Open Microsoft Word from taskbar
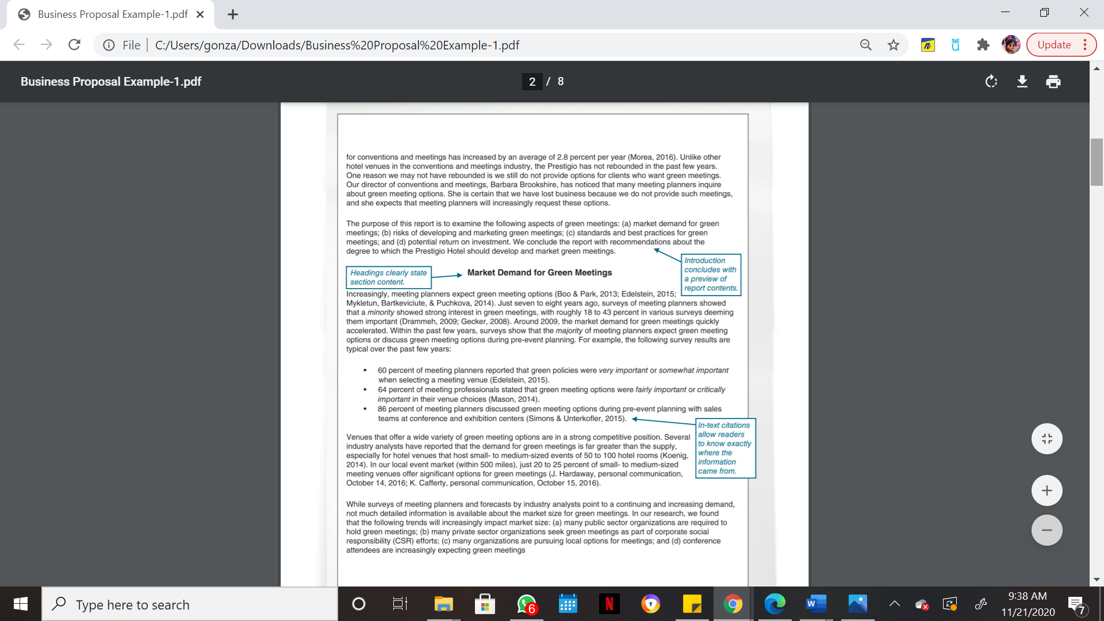Screen dimensions: 1104x621 816,604
